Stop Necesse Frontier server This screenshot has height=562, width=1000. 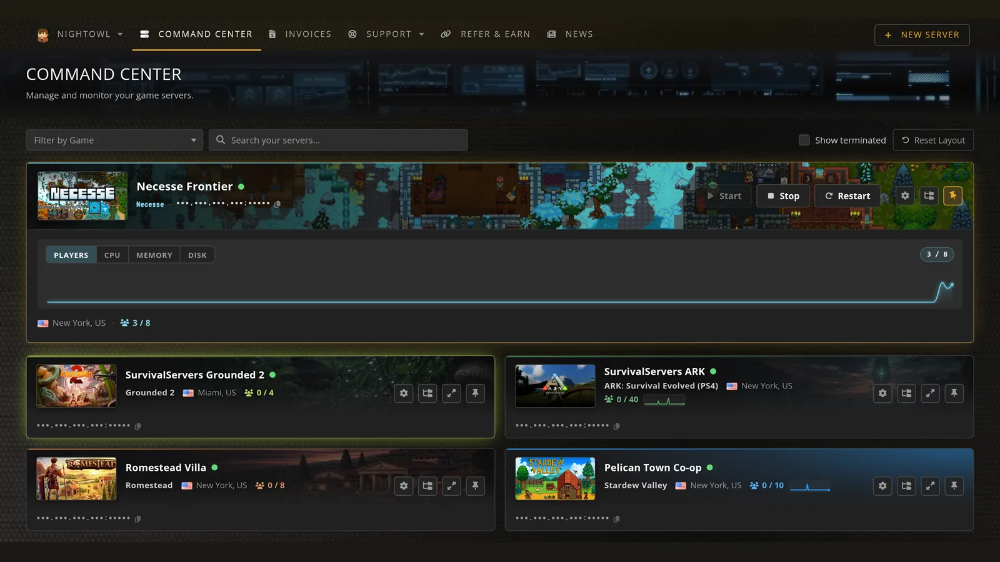[783, 196]
